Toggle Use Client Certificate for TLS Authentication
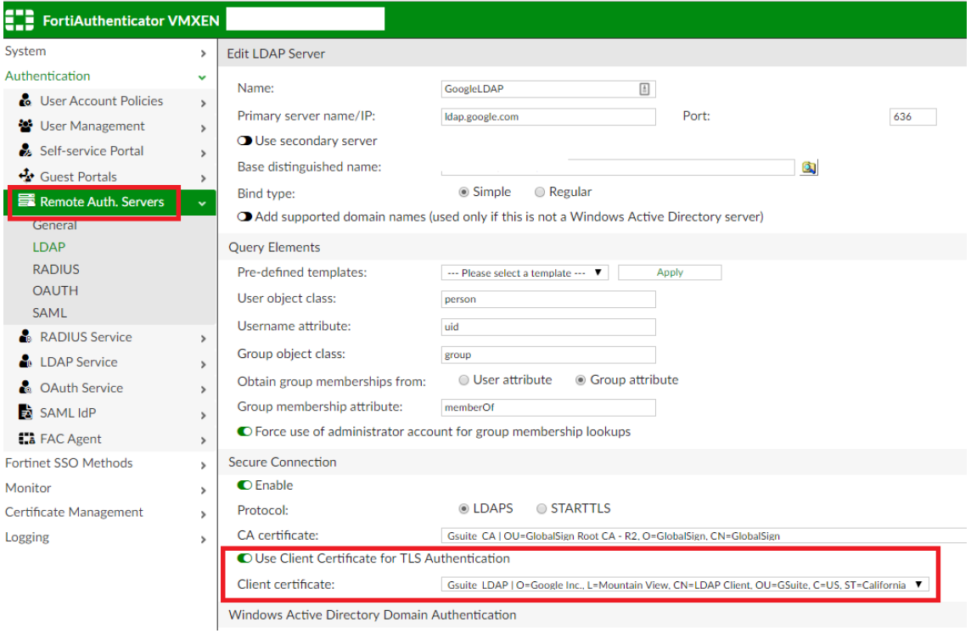 (244, 558)
